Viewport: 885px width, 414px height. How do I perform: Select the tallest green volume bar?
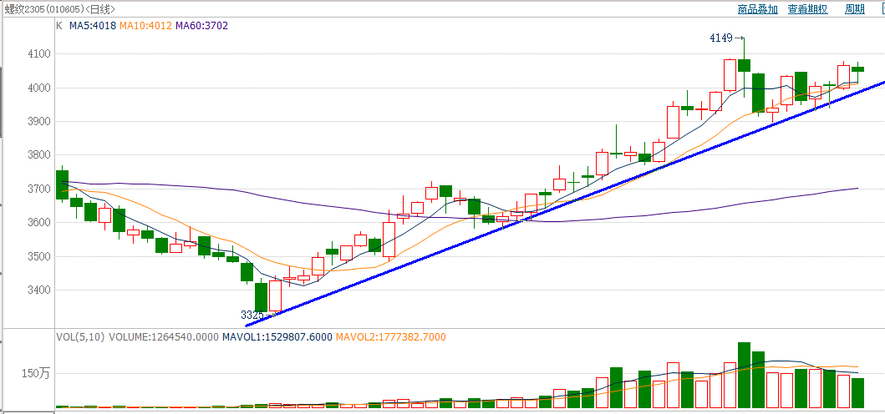744,375
